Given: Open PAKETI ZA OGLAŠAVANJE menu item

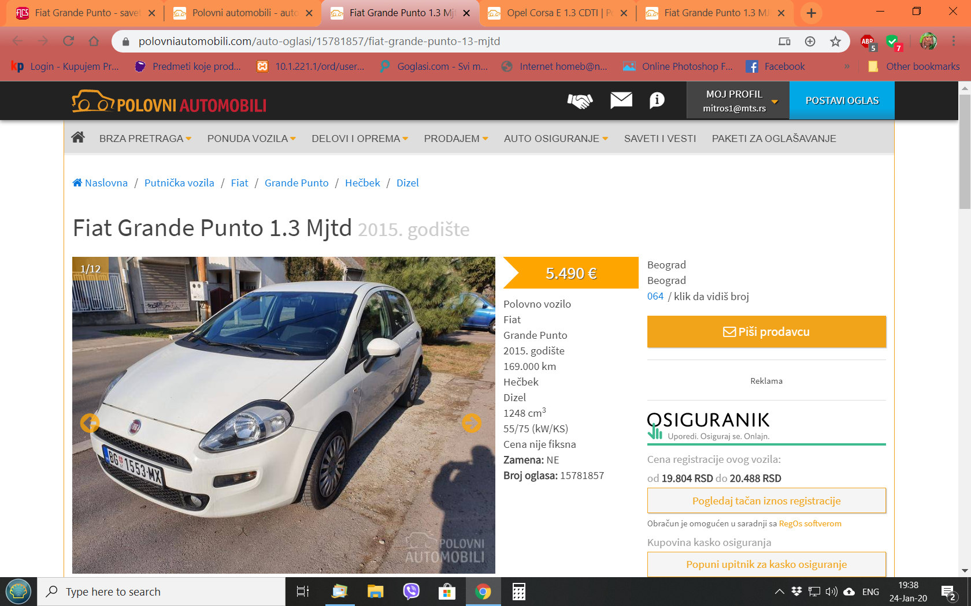Looking at the screenshot, I should 774,139.
